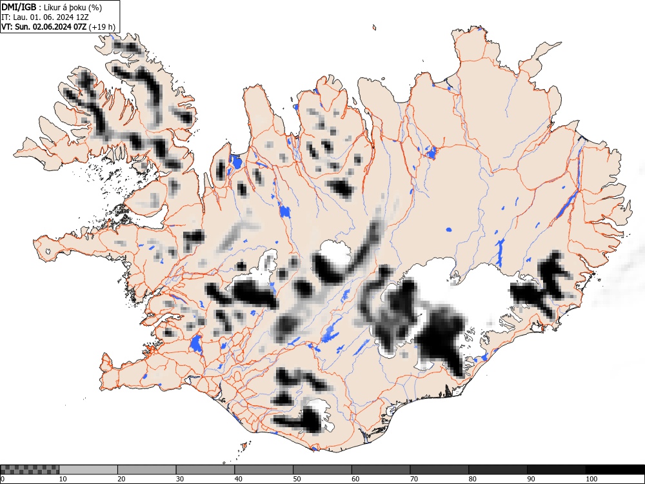This screenshot has height=484, width=645.
Task: Click the 70–80 percent legend swatch
Action: 439,470
